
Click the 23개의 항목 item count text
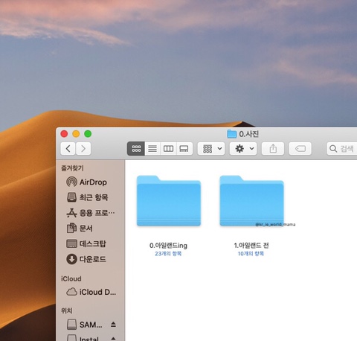click(168, 254)
